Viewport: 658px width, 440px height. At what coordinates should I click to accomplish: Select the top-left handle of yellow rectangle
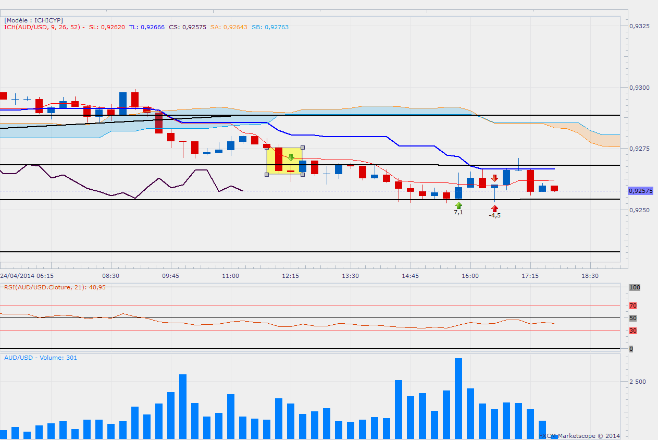click(x=267, y=148)
